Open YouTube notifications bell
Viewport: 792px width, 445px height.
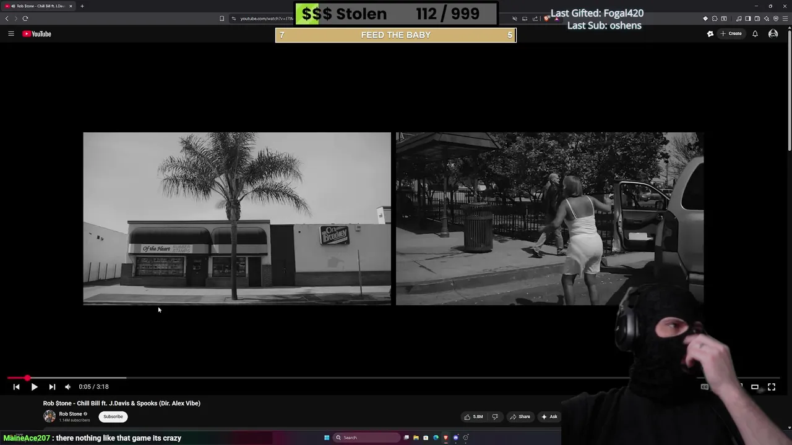[755, 34]
